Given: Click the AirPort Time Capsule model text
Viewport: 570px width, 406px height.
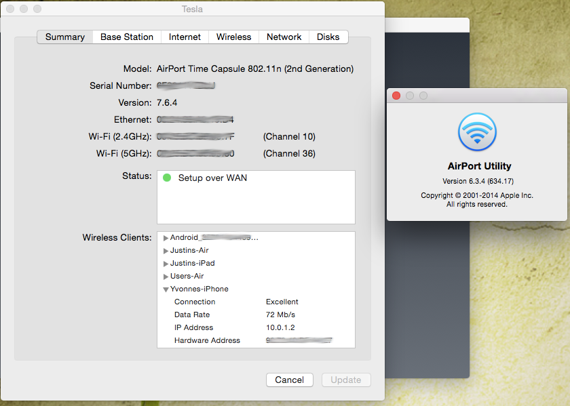Looking at the screenshot, I should coord(255,68).
